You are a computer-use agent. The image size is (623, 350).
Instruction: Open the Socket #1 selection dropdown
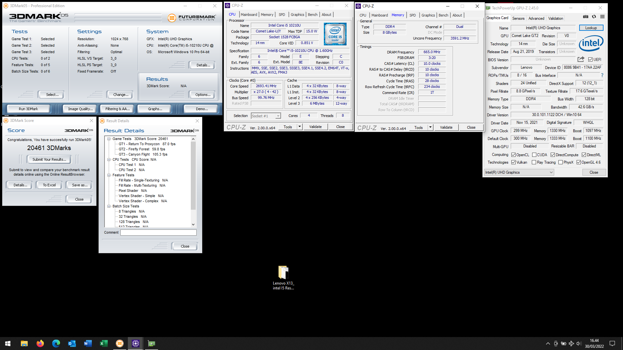point(266,116)
